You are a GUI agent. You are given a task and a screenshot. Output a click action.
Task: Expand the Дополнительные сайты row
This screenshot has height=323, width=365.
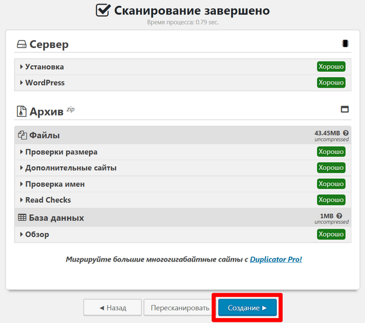click(x=182, y=168)
